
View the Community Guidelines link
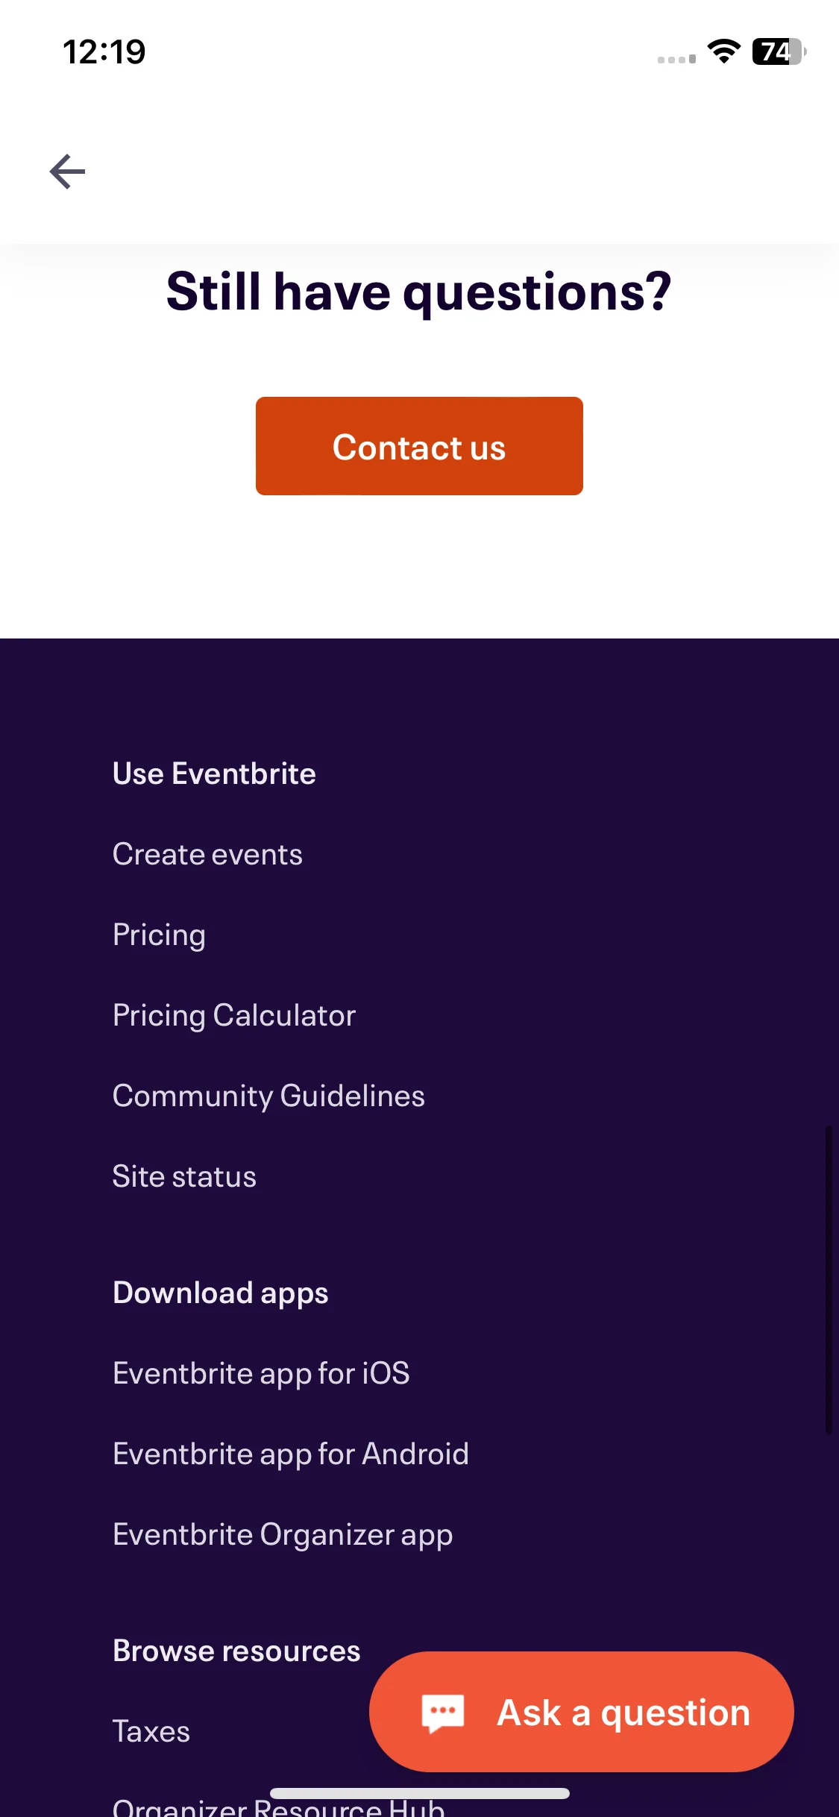click(268, 1096)
